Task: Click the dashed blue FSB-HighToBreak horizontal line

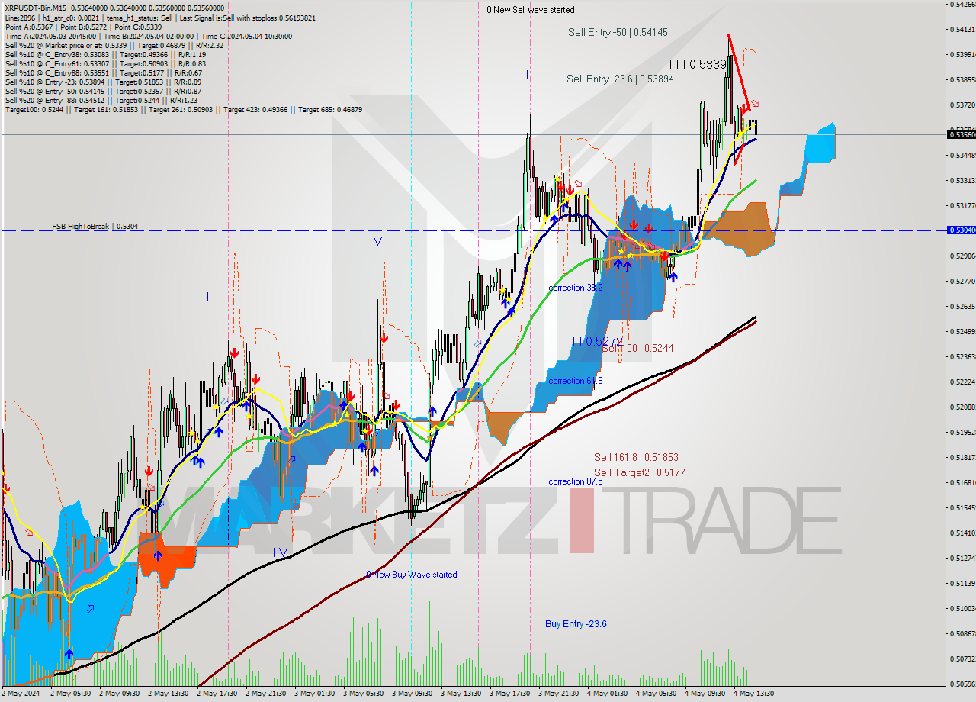Action: (x=473, y=230)
